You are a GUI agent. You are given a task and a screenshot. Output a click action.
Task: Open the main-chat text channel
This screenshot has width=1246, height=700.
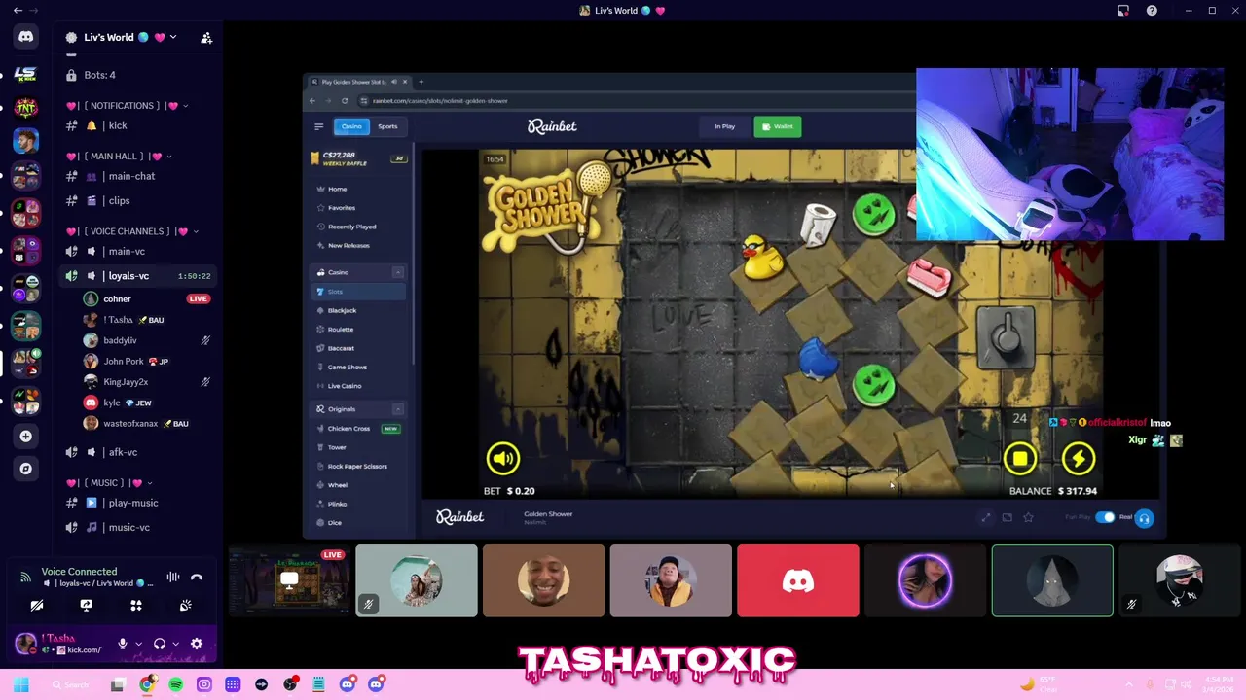(x=136, y=176)
